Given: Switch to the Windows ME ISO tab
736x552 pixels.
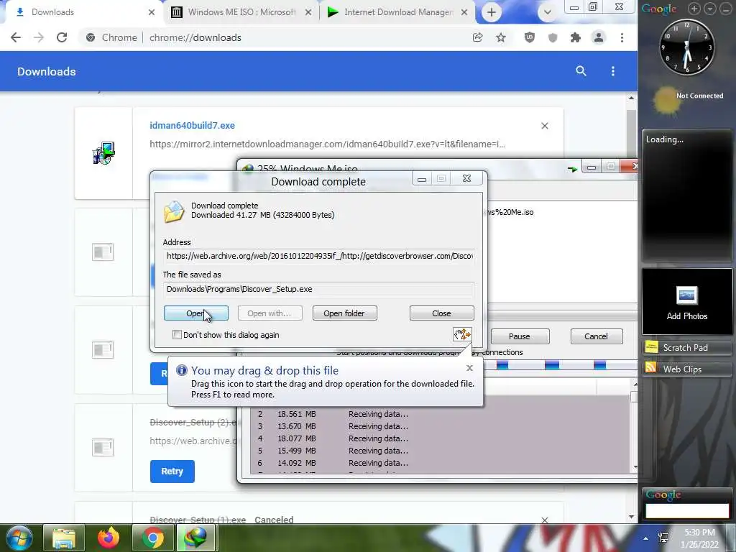Looking at the screenshot, I should pyautogui.click(x=241, y=12).
